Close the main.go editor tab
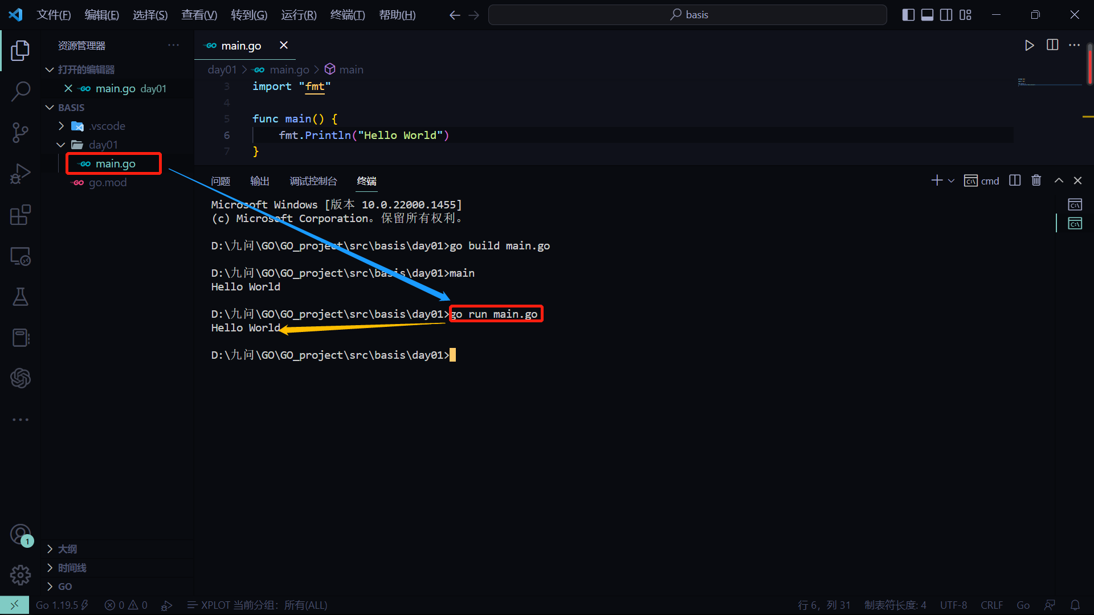This screenshot has width=1094, height=615. pyautogui.click(x=284, y=45)
